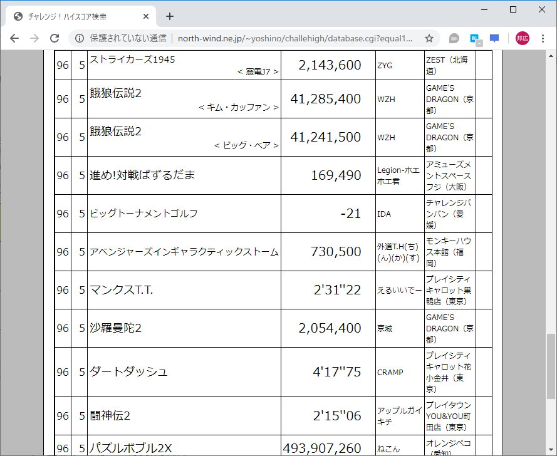Click the vertical scrollbar thumb

551,367
